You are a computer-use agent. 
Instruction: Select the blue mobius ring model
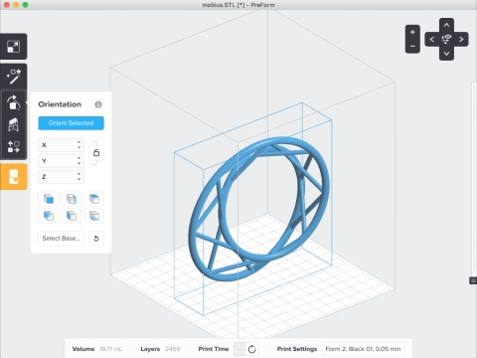point(258,209)
